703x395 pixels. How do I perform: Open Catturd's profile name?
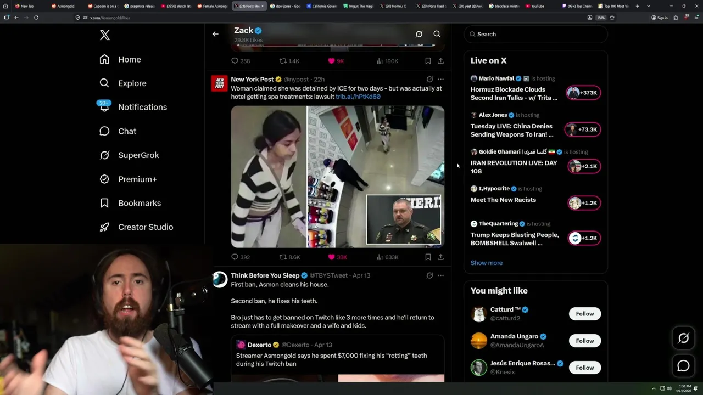tap(505, 309)
